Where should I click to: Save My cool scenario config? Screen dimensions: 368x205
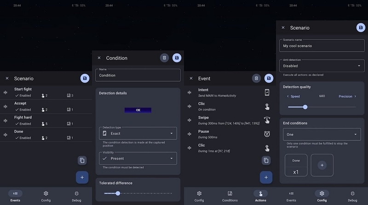[x=361, y=28]
